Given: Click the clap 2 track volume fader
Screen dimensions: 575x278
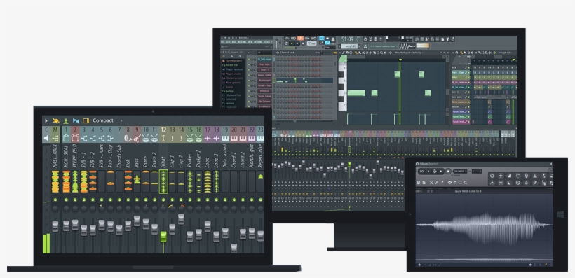Looking at the screenshot, I should pyautogui.click(x=181, y=219).
